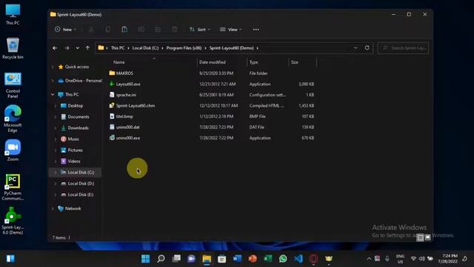The height and width of the screenshot is (267, 474).
Task: Click the search box in Explorer
Action: (x=403, y=47)
